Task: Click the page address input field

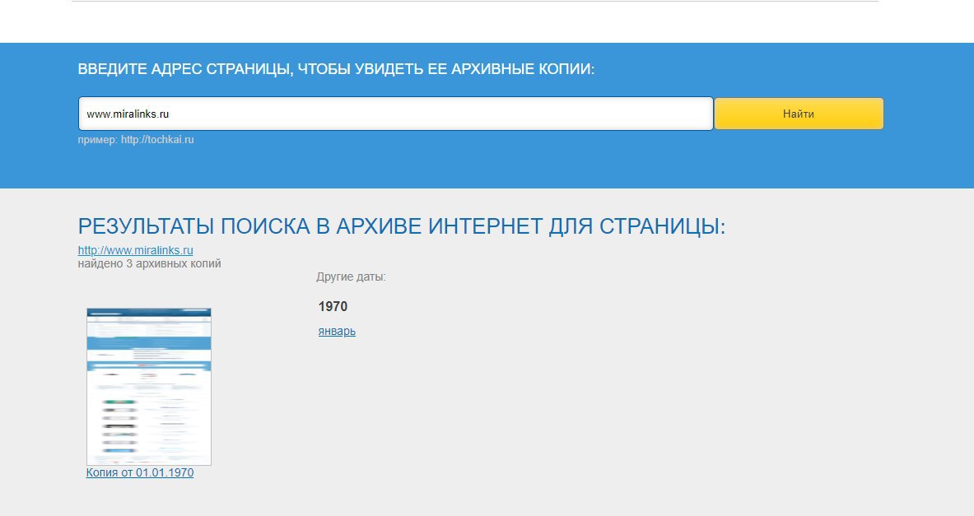Action: pyautogui.click(x=395, y=114)
